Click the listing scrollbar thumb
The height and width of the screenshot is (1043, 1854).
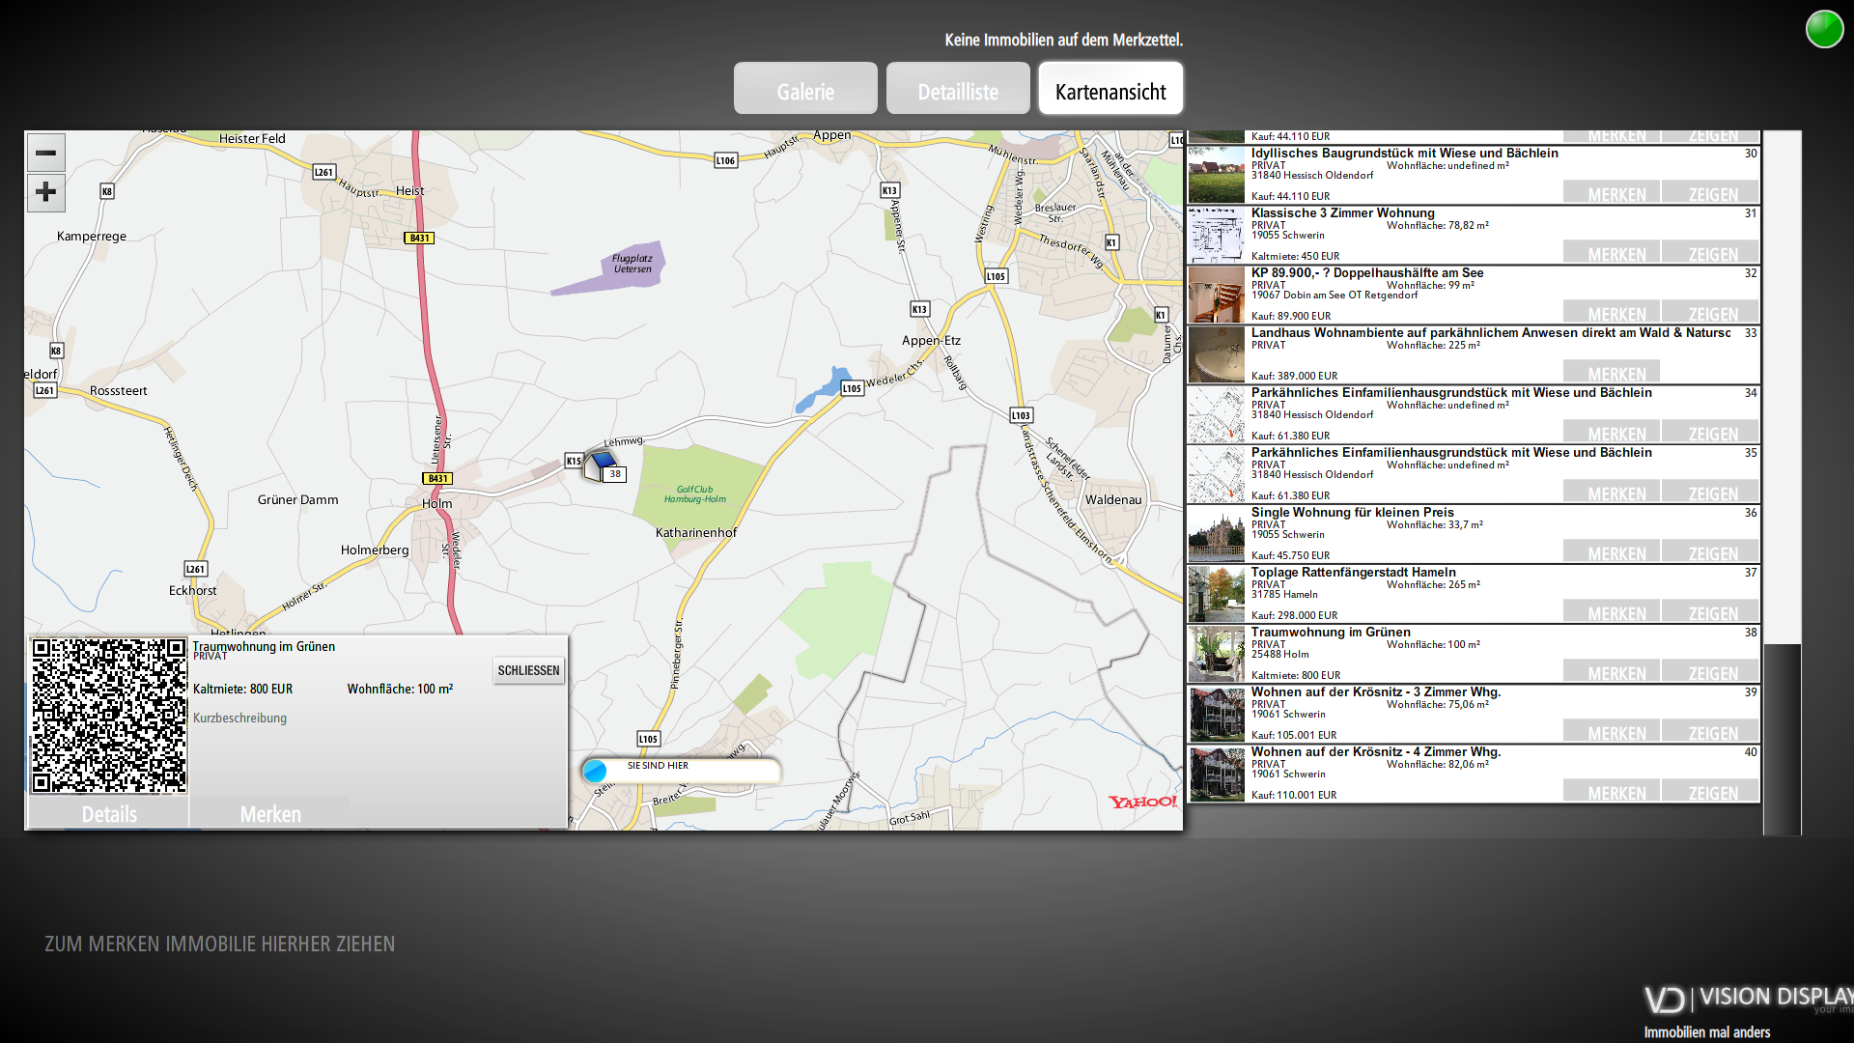(1782, 738)
